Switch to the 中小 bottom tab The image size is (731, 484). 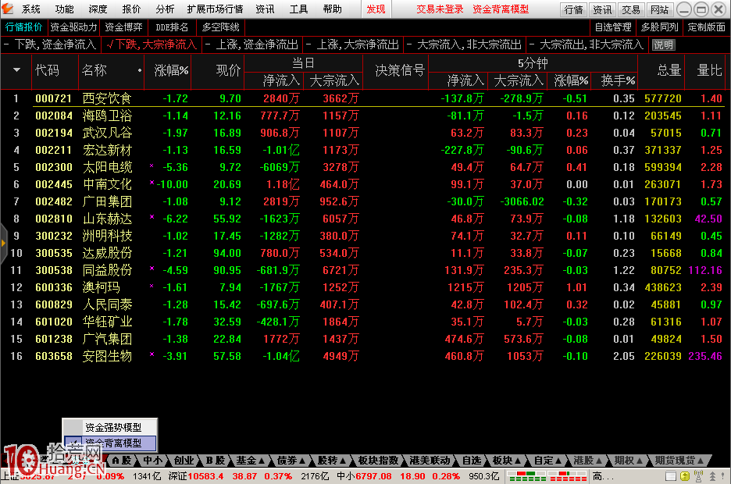(153, 461)
